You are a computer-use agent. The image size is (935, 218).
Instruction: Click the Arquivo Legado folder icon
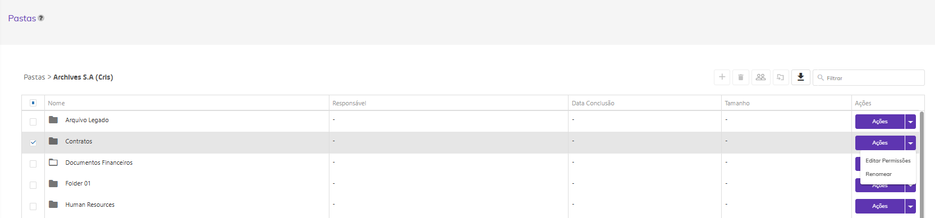click(53, 120)
